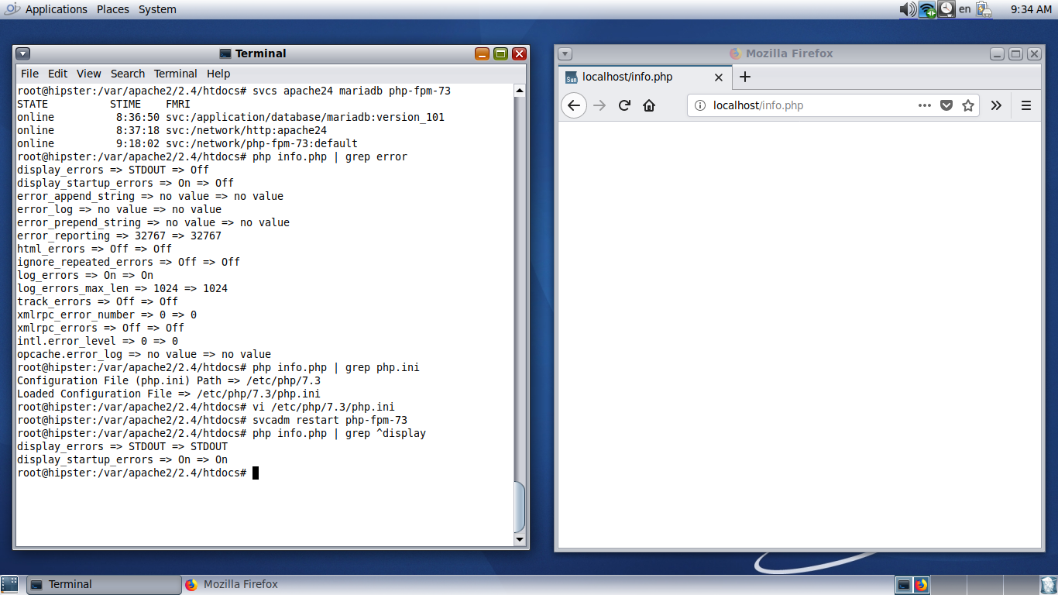The image size is (1058, 595).
Task: Click the Terminal scrollbar up arrow
Action: pos(519,91)
